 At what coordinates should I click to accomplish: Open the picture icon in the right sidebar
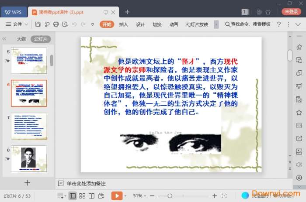coord(299,151)
